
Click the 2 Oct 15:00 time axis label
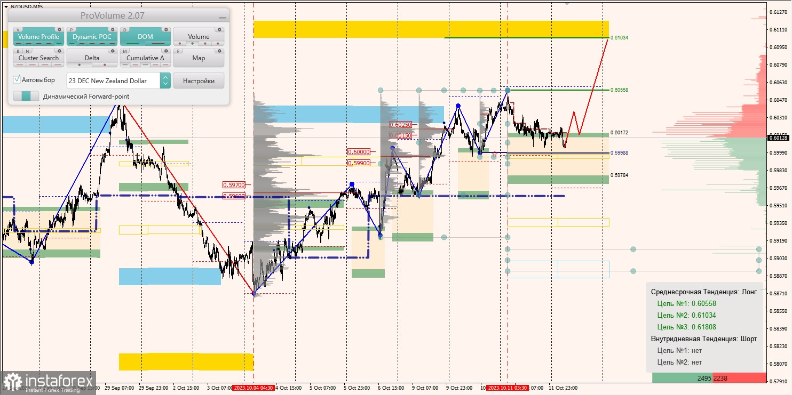pos(186,388)
